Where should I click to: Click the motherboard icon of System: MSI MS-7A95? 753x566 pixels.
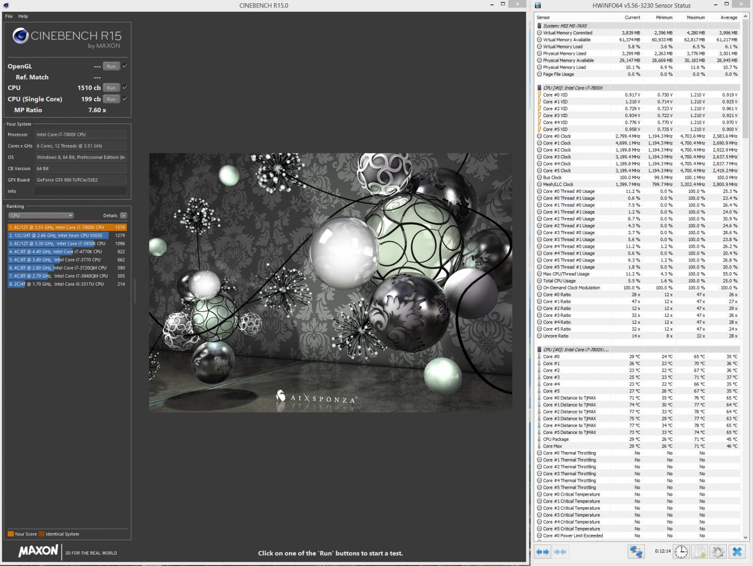[x=539, y=26]
